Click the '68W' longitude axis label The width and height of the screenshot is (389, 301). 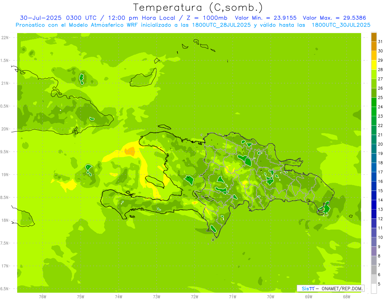[347, 296]
